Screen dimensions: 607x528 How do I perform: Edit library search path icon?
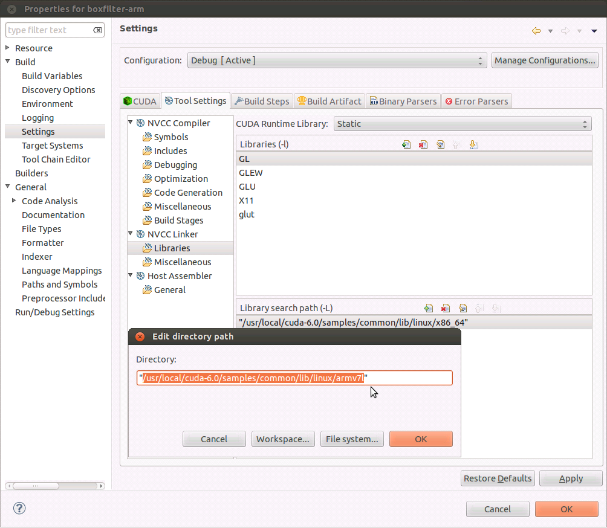pyautogui.click(x=463, y=308)
